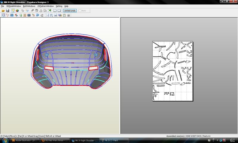Enable the Auto checkbox
The image size is (238, 143).
point(80,11)
